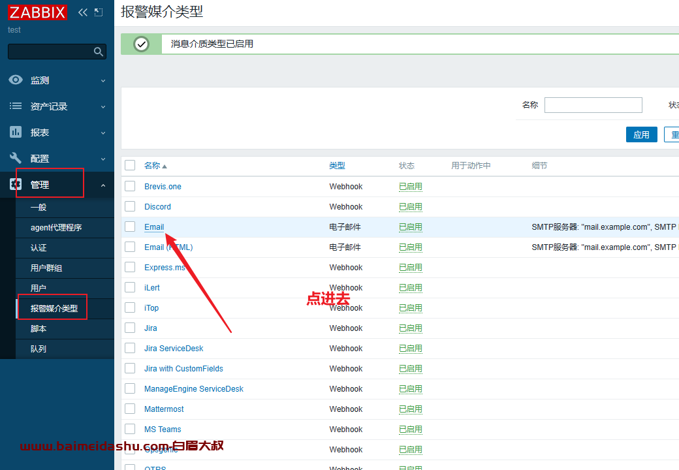679x470 pixels.
Task: Click the Webhook type cell of Discord row
Action: 346,207
